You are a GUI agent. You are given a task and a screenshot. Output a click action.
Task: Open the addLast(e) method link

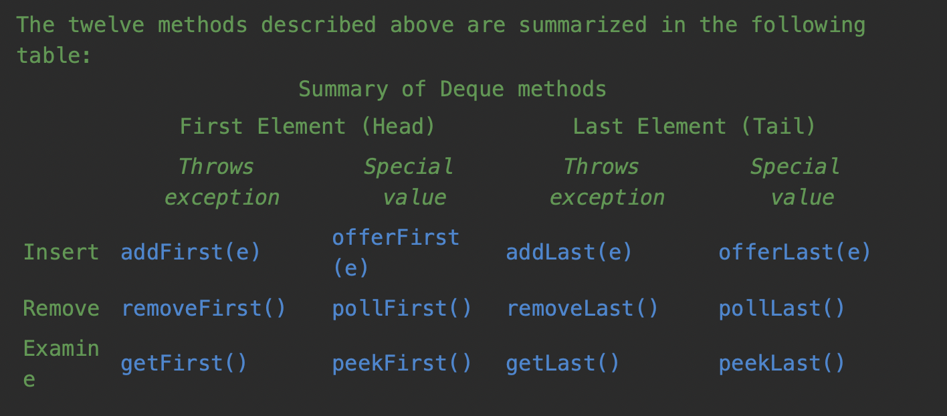[x=569, y=252]
